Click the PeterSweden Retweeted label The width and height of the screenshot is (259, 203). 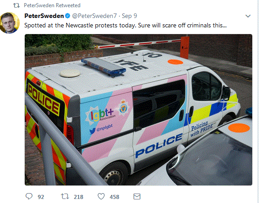point(52,5)
